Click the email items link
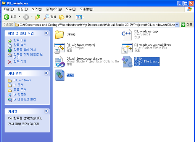195x142 pixels. pyautogui.click(x=28, y=56)
